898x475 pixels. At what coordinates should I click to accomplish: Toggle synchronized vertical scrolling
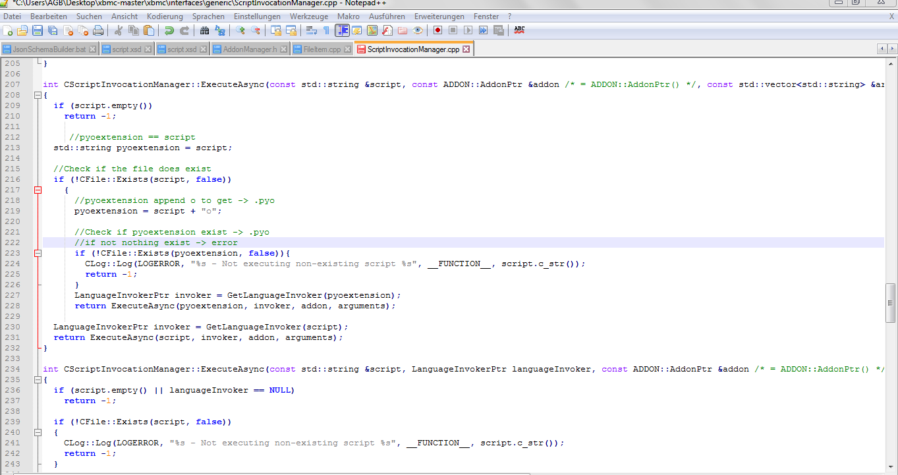(x=276, y=30)
